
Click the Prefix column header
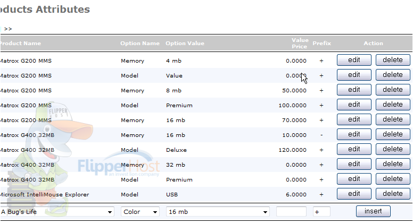coord(321,44)
